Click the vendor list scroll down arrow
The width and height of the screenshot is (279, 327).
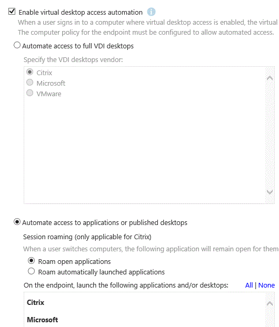[270, 192]
